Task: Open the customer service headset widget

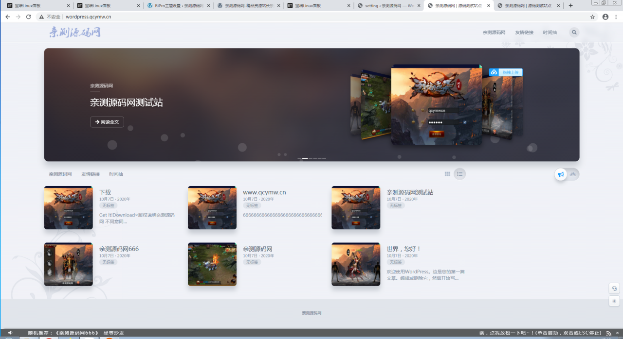Action: [614, 288]
